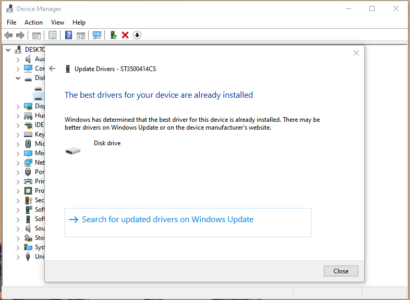Screen dimensions: 410x300
Task: Expand the Processors category chevron
Action: click(x=18, y=191)
